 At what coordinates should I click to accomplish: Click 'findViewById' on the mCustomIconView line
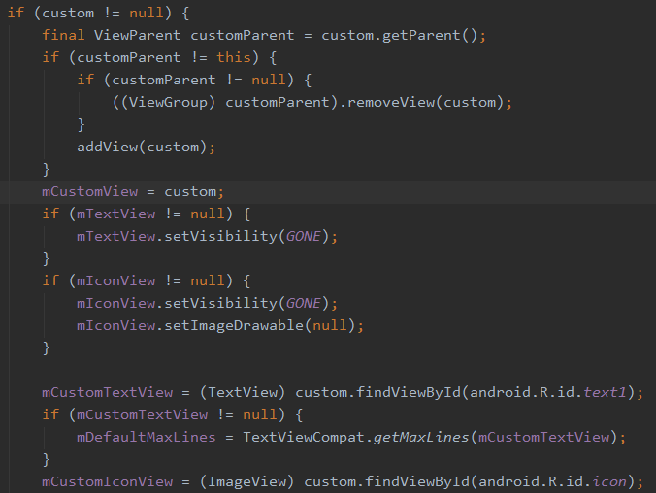(x=417, y=481)
